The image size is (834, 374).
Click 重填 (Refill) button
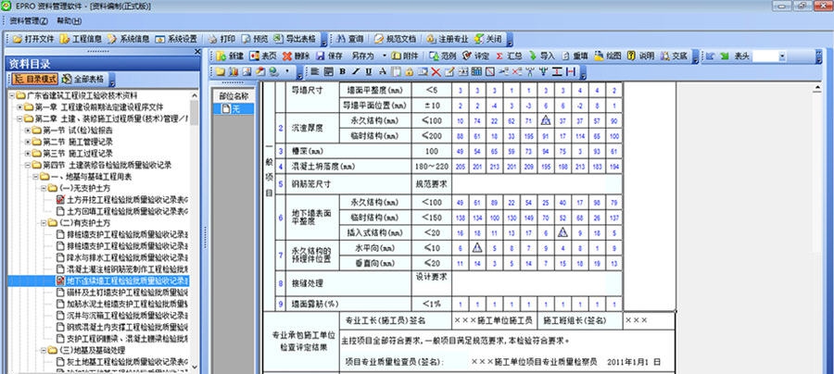pos(575,56)
